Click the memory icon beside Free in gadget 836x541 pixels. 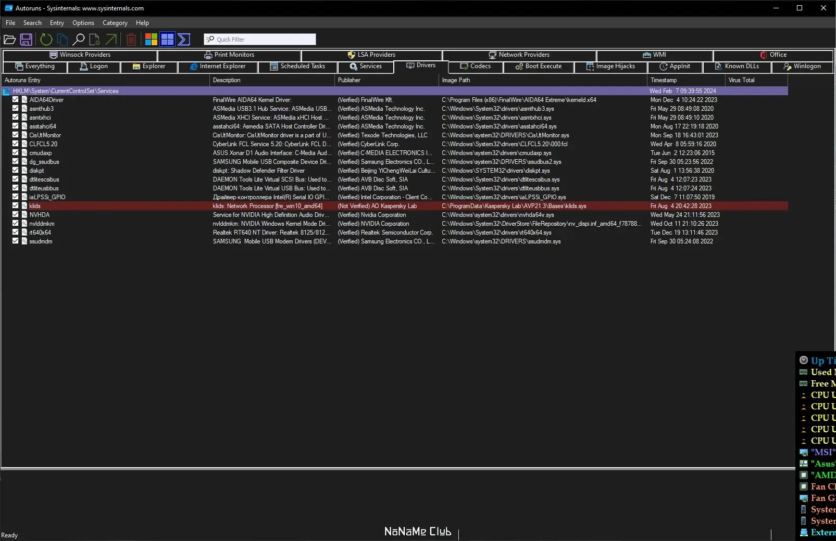click(x=804, y=383)
